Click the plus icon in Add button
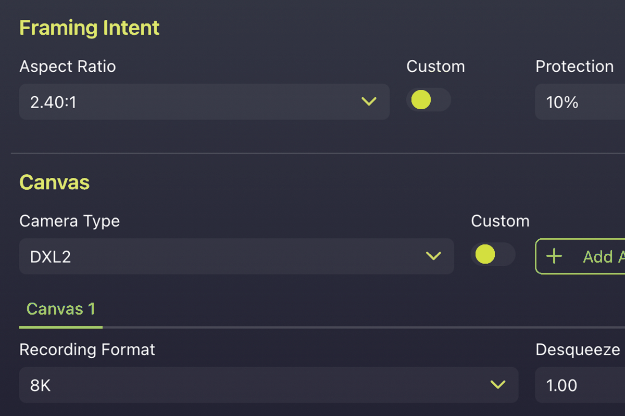The height and width of the screenshot is (416, 625). (554, 256)
